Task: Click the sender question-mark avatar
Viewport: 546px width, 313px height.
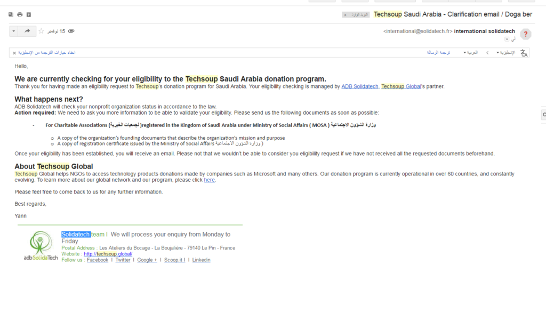Action: pos(525,34)
